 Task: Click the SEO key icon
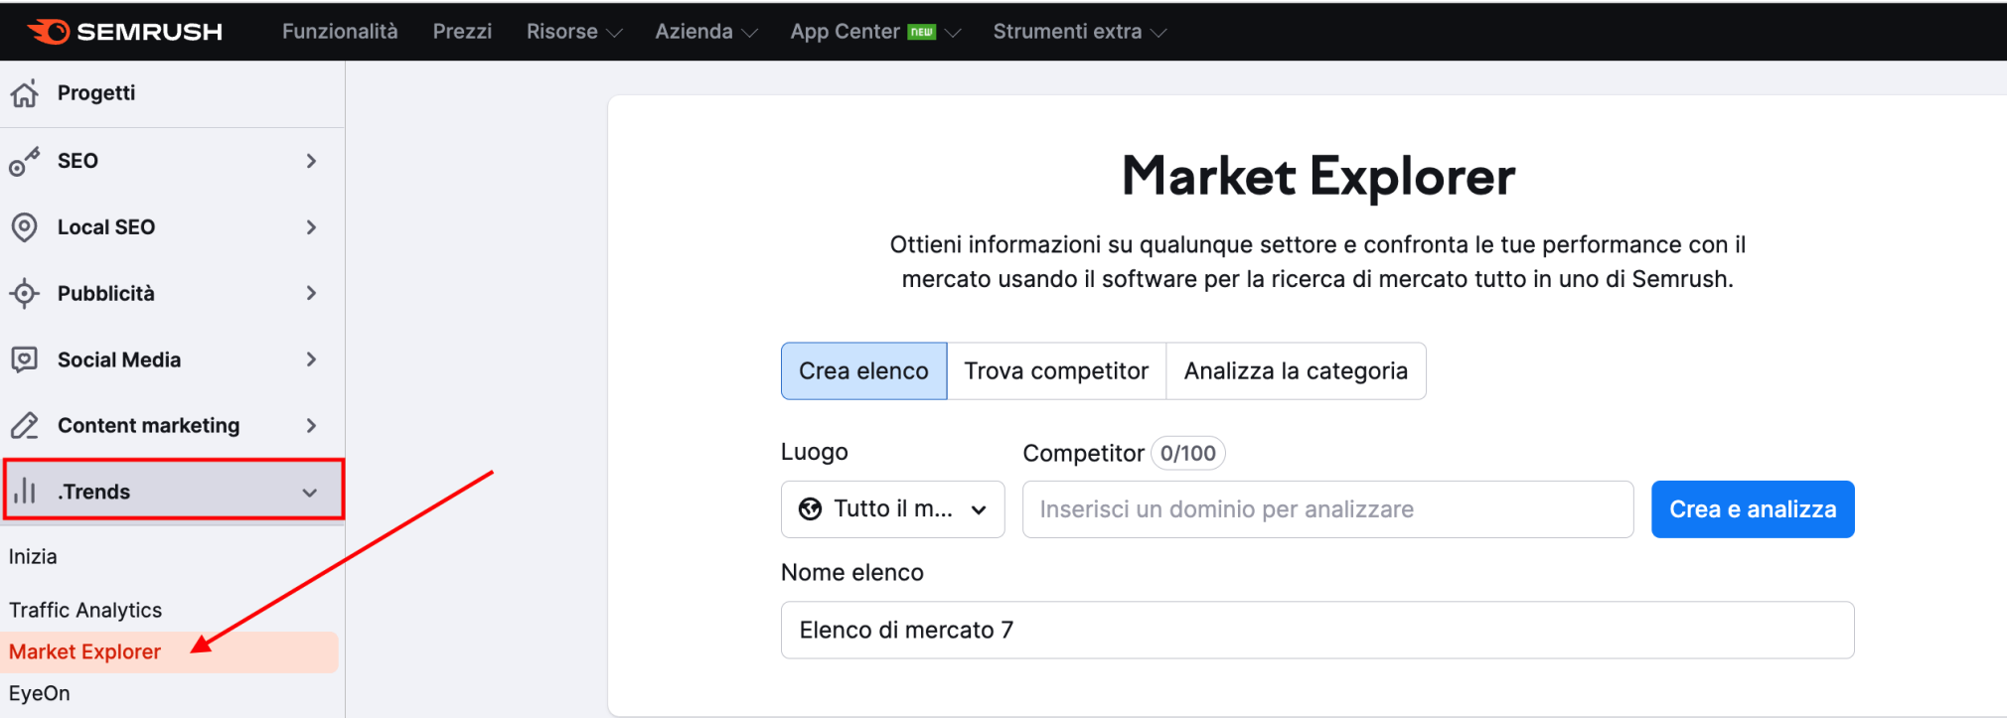[25, 161]
